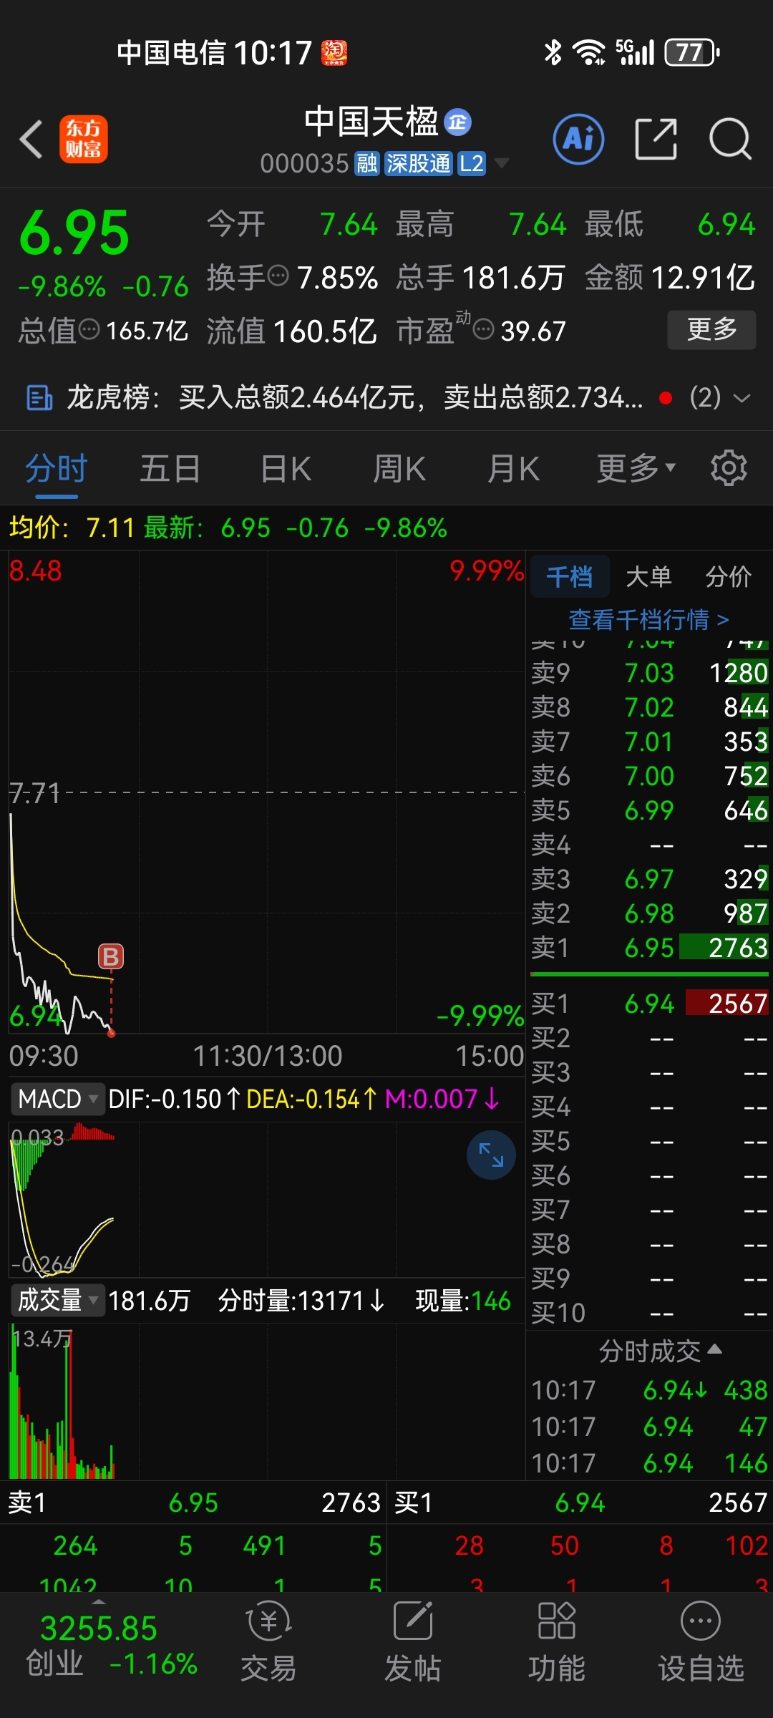The height and width of the screenshot is (1718, 773).
Task: Tap the 更多 quote details button
Action: [711, 329]
